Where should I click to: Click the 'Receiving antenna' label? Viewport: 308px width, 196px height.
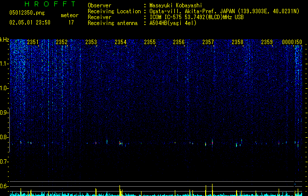(113, 23)
